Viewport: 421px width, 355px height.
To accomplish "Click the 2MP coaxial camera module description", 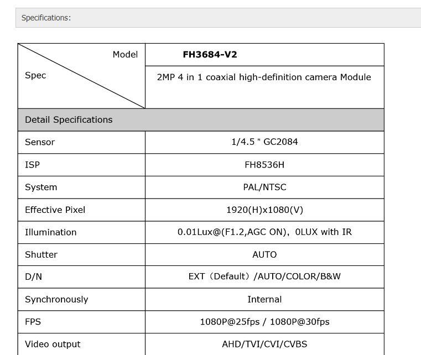I will [264, 77].
